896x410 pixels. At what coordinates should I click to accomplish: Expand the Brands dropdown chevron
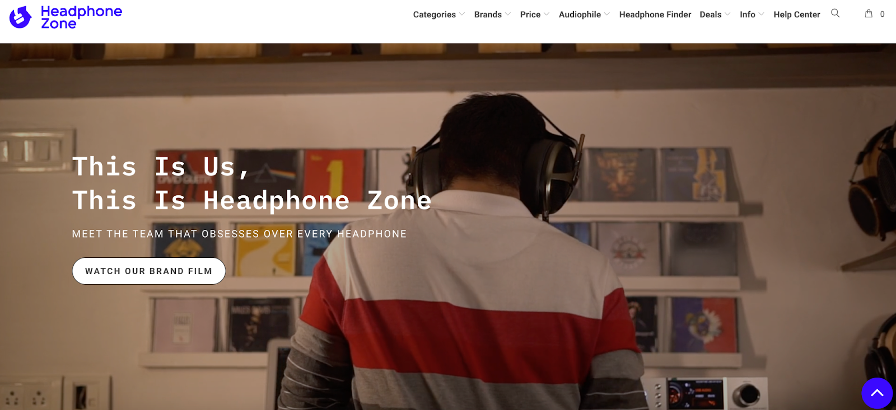tap(508, 15)
